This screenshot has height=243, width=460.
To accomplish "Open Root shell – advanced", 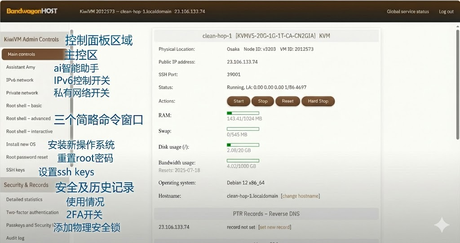I will 28,119.
